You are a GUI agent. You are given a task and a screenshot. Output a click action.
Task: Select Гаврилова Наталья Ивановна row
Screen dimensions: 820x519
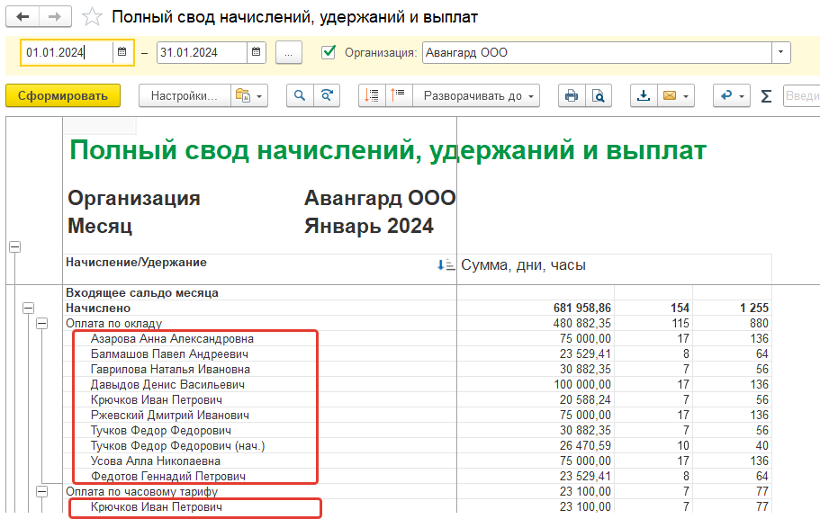170,369
